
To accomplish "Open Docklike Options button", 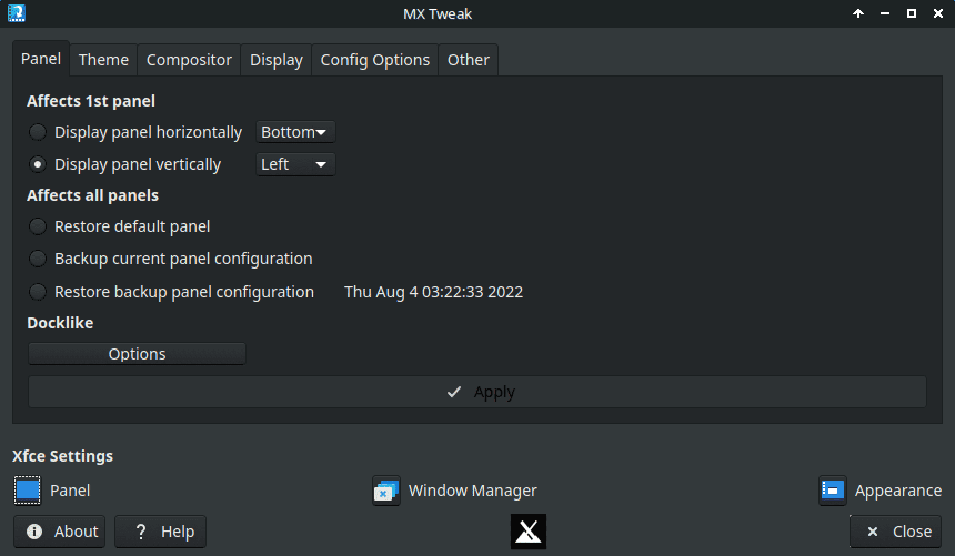I will (x=137, y=354).
